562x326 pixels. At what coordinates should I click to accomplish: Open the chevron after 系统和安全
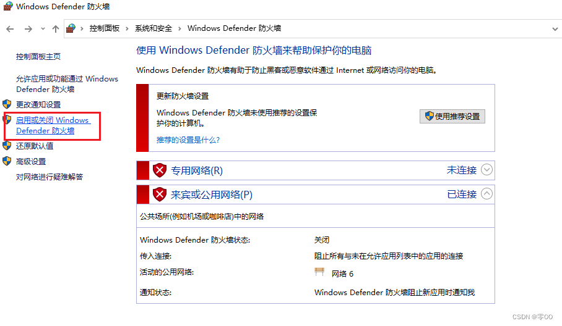coord(179,28)
